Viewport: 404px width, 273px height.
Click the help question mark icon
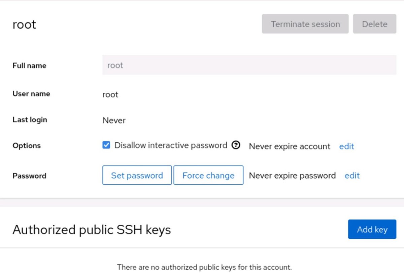(236, 145)
